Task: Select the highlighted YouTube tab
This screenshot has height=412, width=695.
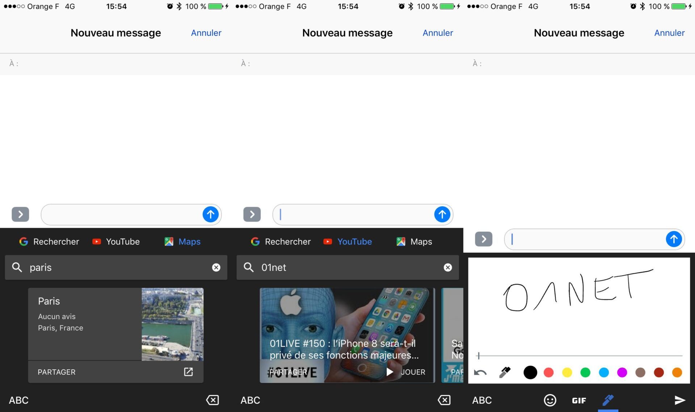Action: coord(347,241)
